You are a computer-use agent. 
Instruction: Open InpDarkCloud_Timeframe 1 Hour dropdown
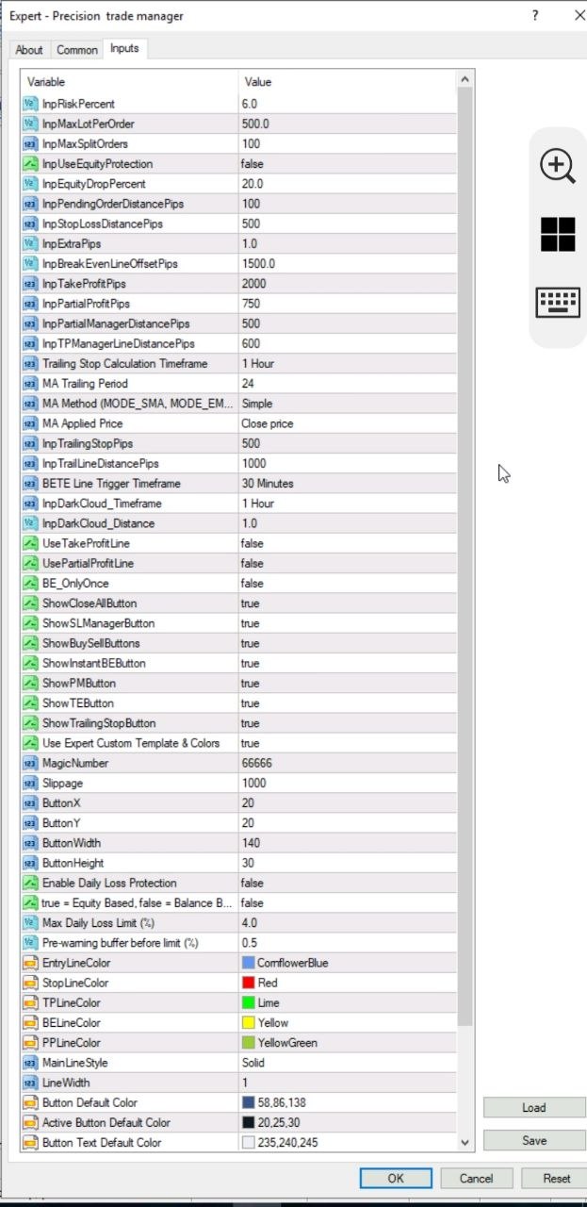point(347,504)
